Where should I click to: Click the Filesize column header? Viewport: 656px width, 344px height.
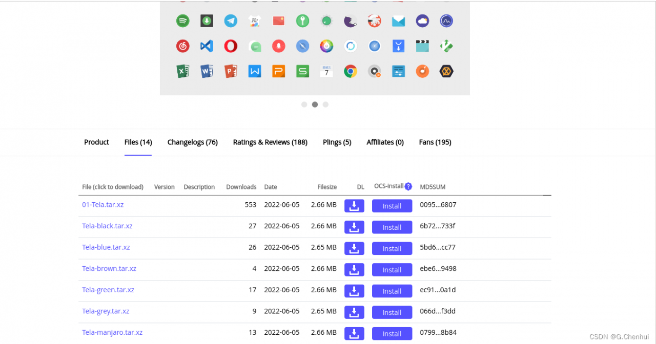coord(327,187)
